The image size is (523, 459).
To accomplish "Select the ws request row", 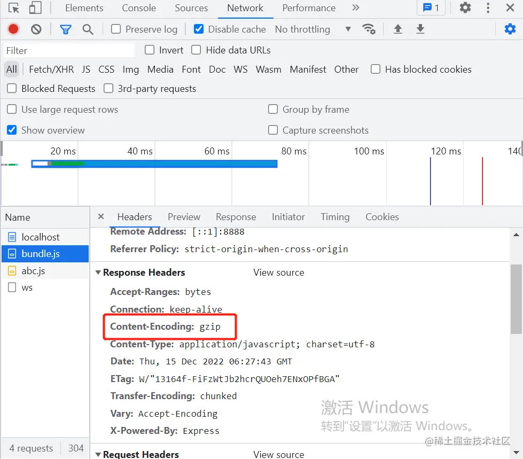I will (45, 287).
